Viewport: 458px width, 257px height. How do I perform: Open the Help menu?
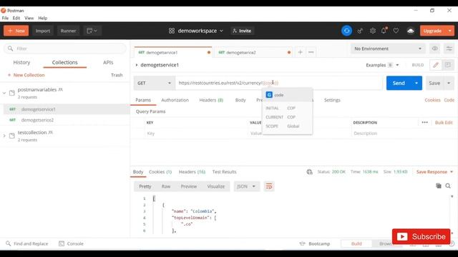point(43,18)
